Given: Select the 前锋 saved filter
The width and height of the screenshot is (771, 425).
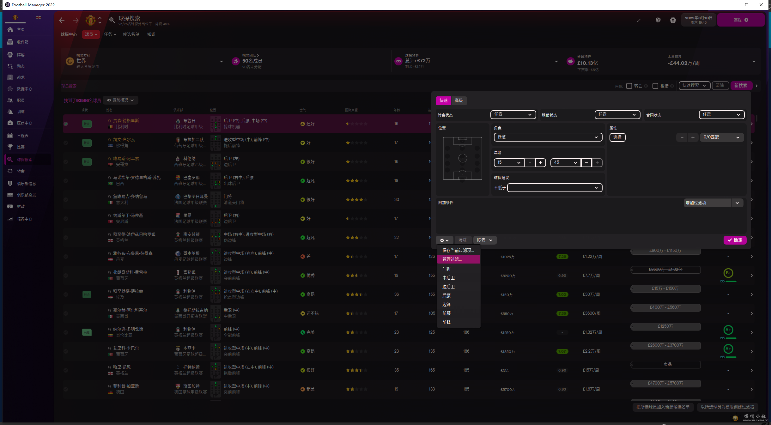Looking at the screenshot, I should [x=458, y=322].
